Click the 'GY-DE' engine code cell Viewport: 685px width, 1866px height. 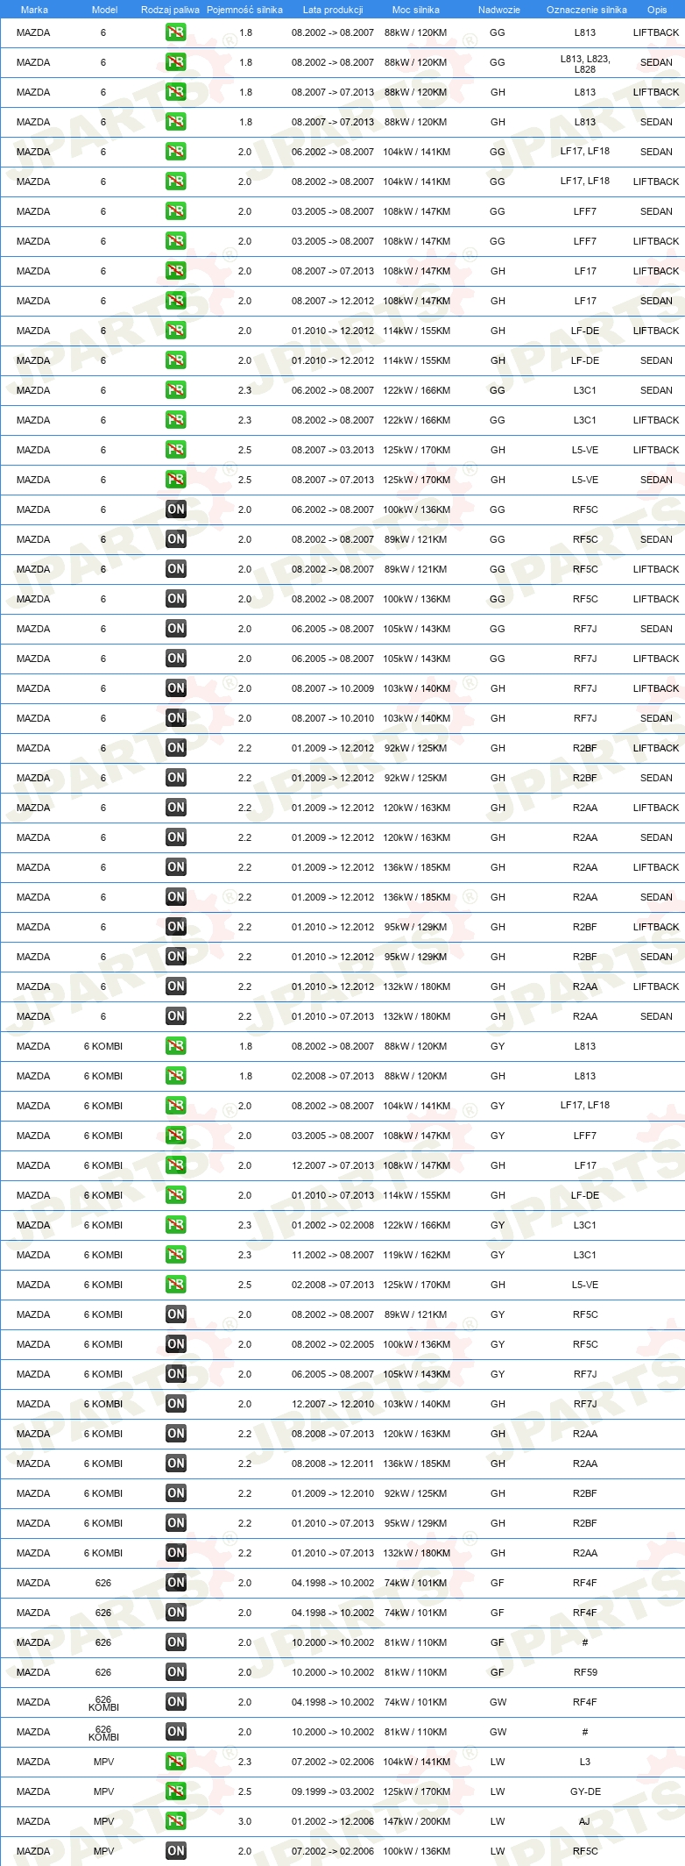[x=585, y=1791]
